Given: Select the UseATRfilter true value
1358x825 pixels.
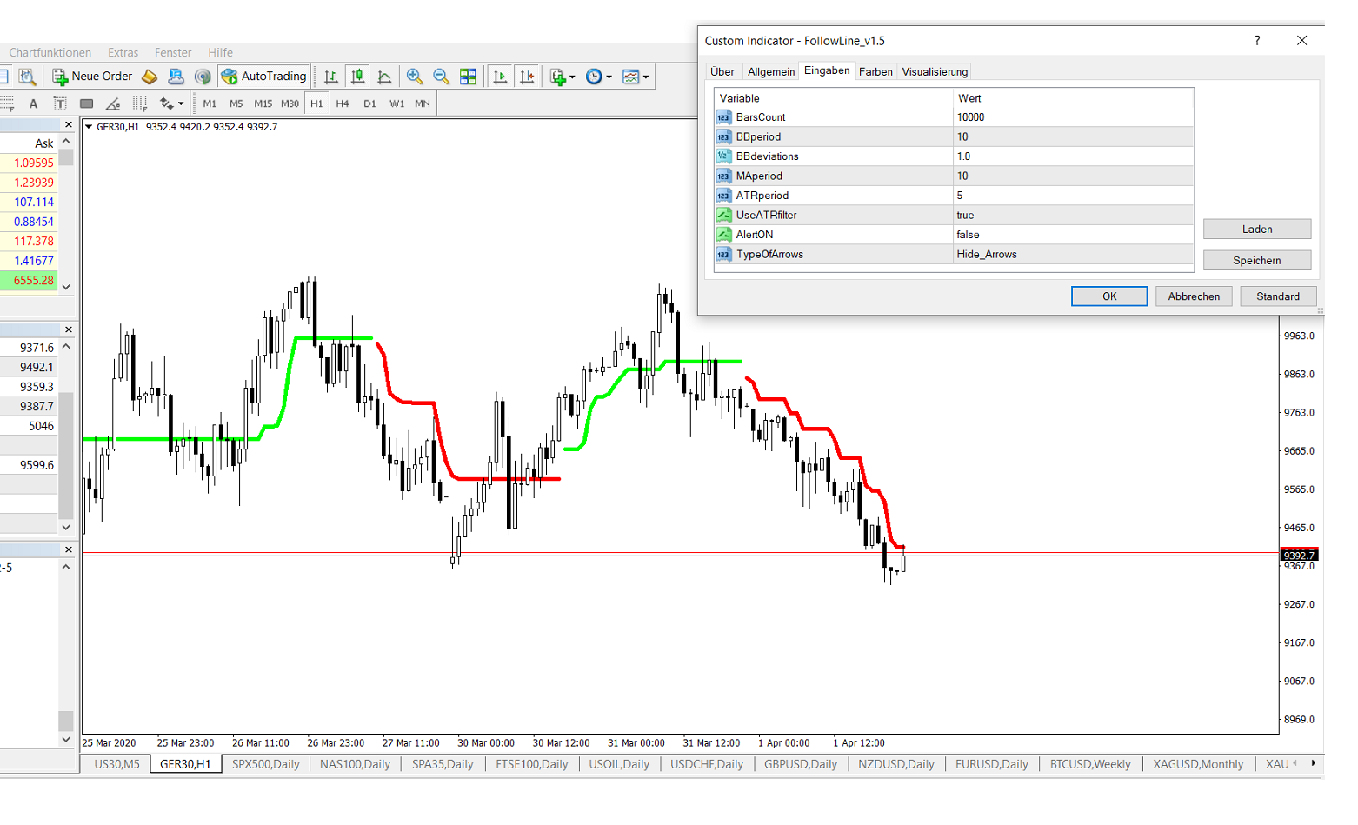Looking at the screenshot, I should coord(1073,216).
